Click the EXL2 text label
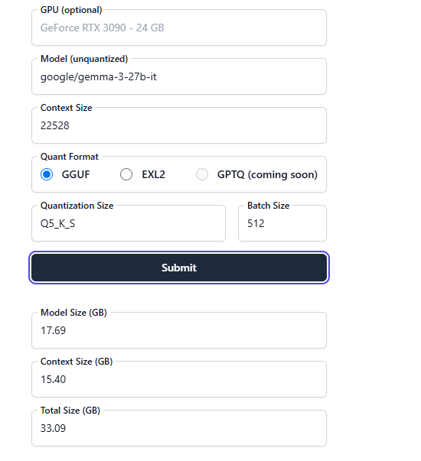The height and width of the screenshot is (461, 421). (x=153, y=174)
